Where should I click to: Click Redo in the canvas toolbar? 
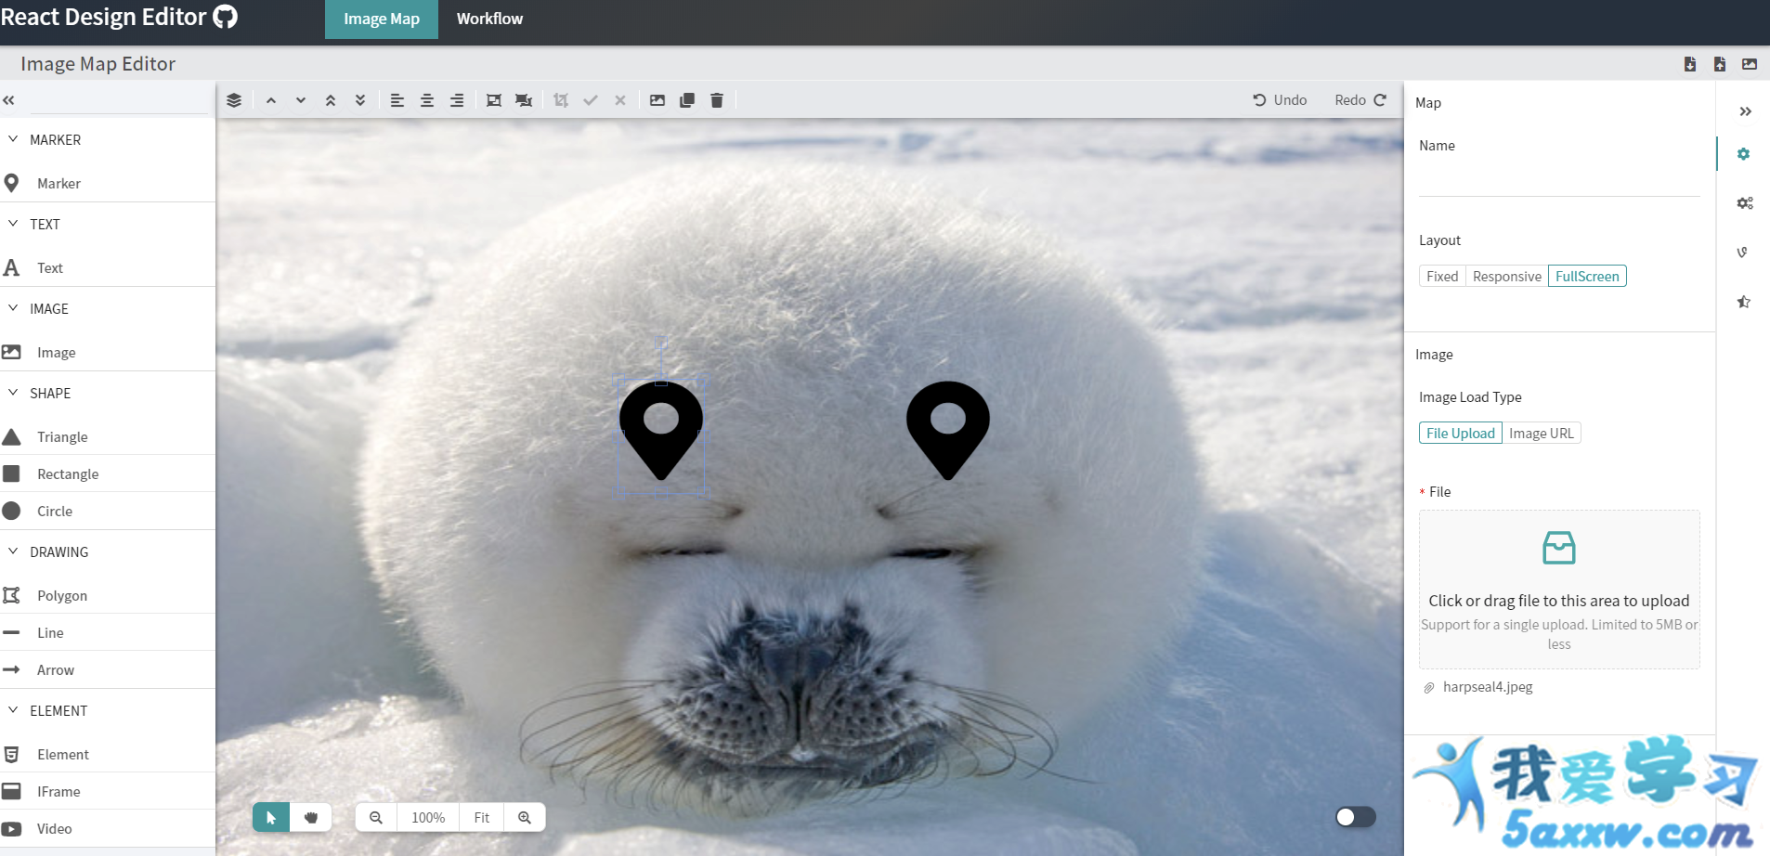click(1360, 100)
